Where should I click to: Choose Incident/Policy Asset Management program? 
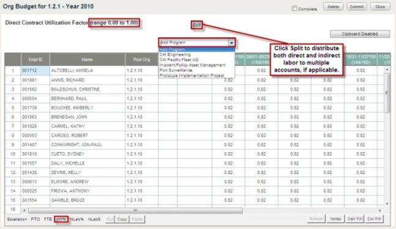pyautogui.click(x=192, y=65)
